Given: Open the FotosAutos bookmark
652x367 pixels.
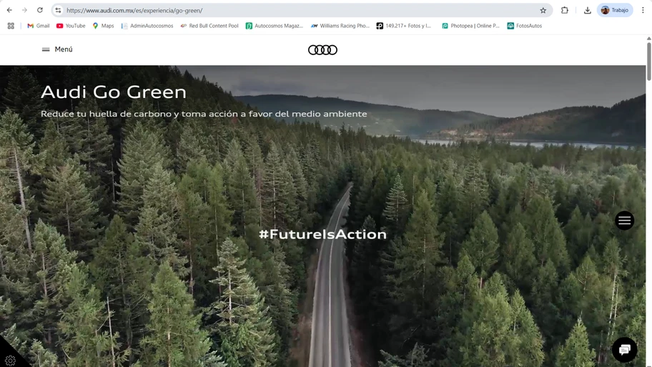Looking at the screenshot, I should coord(524,26).
